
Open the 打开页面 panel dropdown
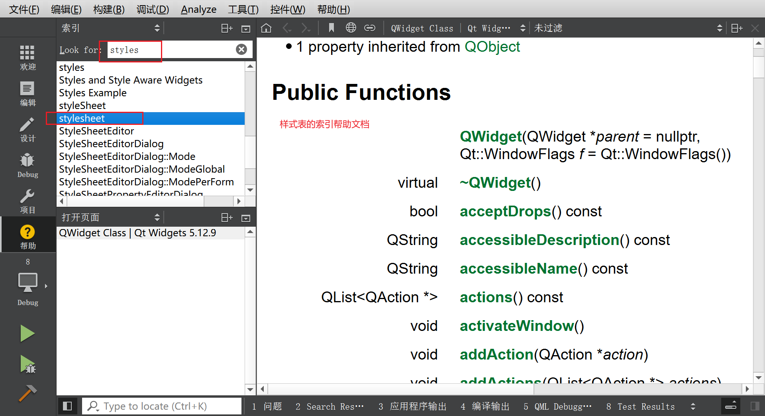157,217
